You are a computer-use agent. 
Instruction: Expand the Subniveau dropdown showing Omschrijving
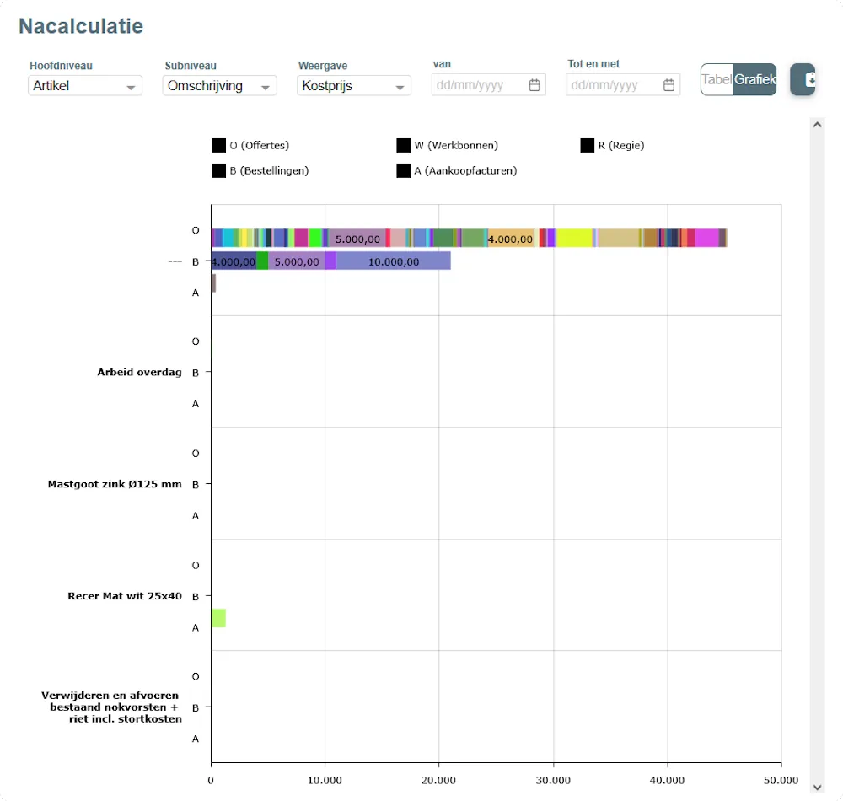coord(219,85)
